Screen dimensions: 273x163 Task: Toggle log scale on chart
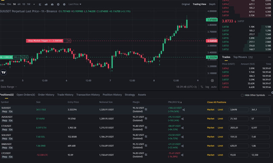(207, 87)
